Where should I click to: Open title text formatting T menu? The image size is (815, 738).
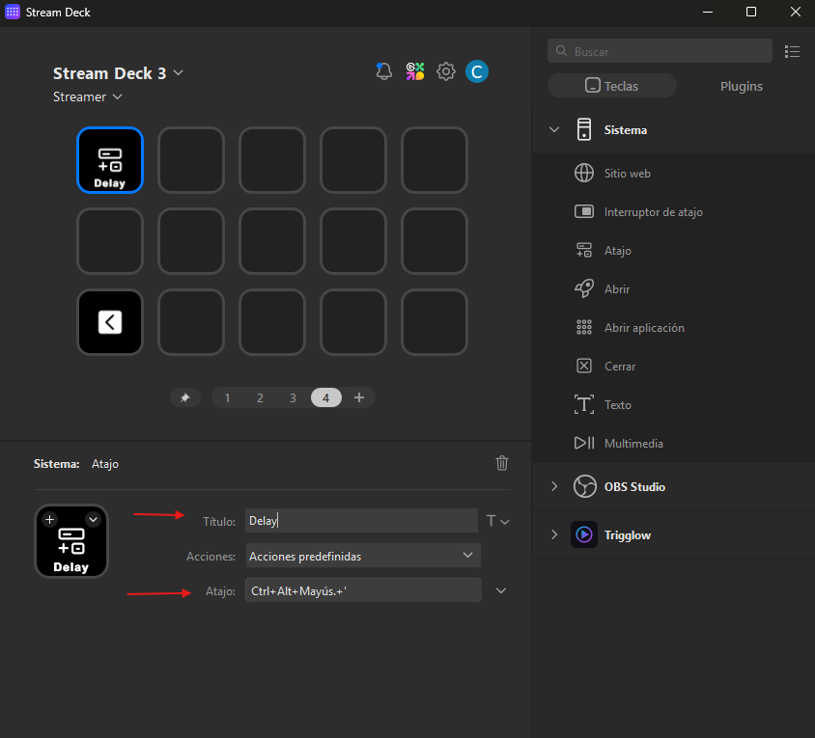coord(497,521)
